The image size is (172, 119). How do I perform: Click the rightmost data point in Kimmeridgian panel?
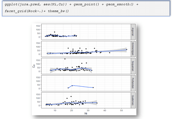[x=127, y=49]
